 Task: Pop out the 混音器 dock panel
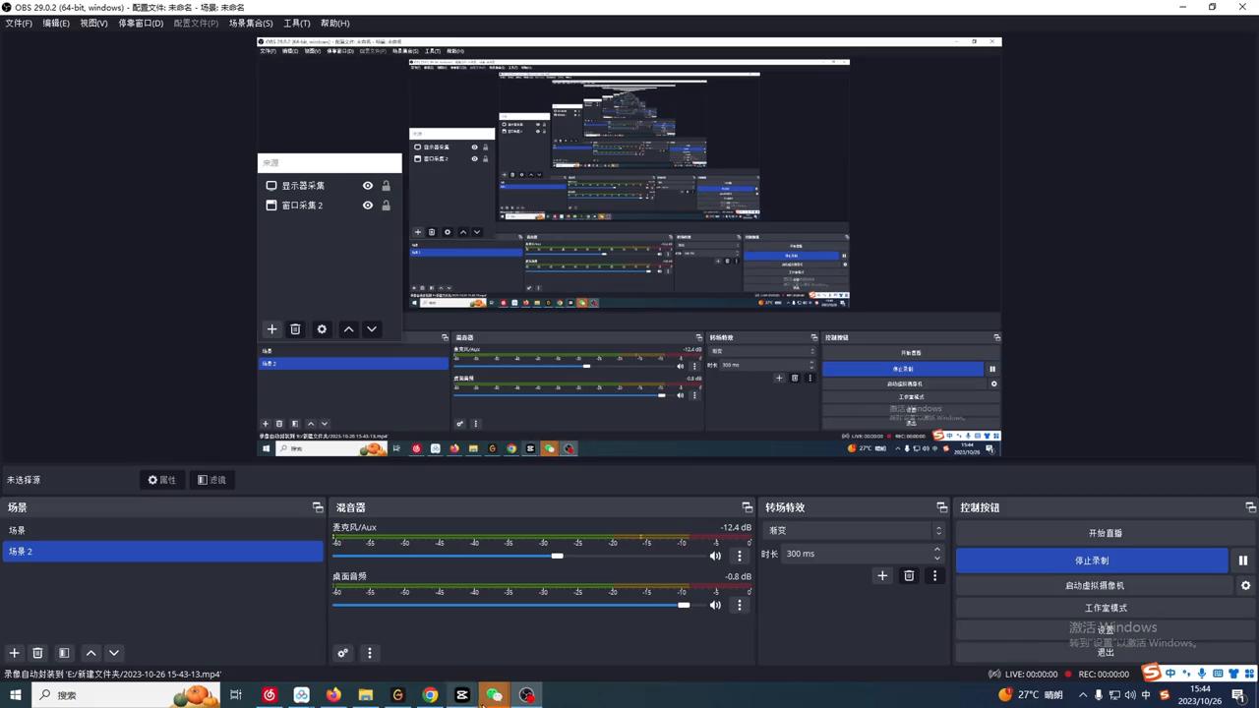(x=747, y=507)
